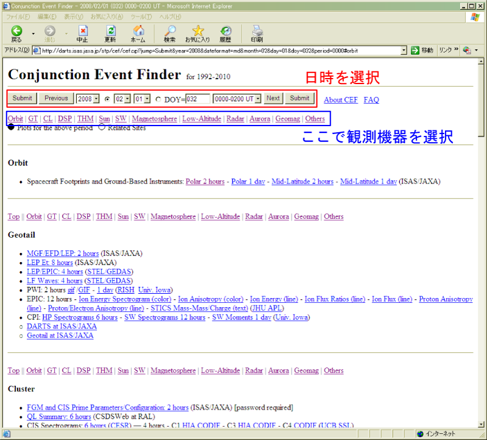This screenshot has height=440, width=487.
Task: Open the Forward button history dropdown arrow
Action: pyautogui.click(x=66, y=34)
